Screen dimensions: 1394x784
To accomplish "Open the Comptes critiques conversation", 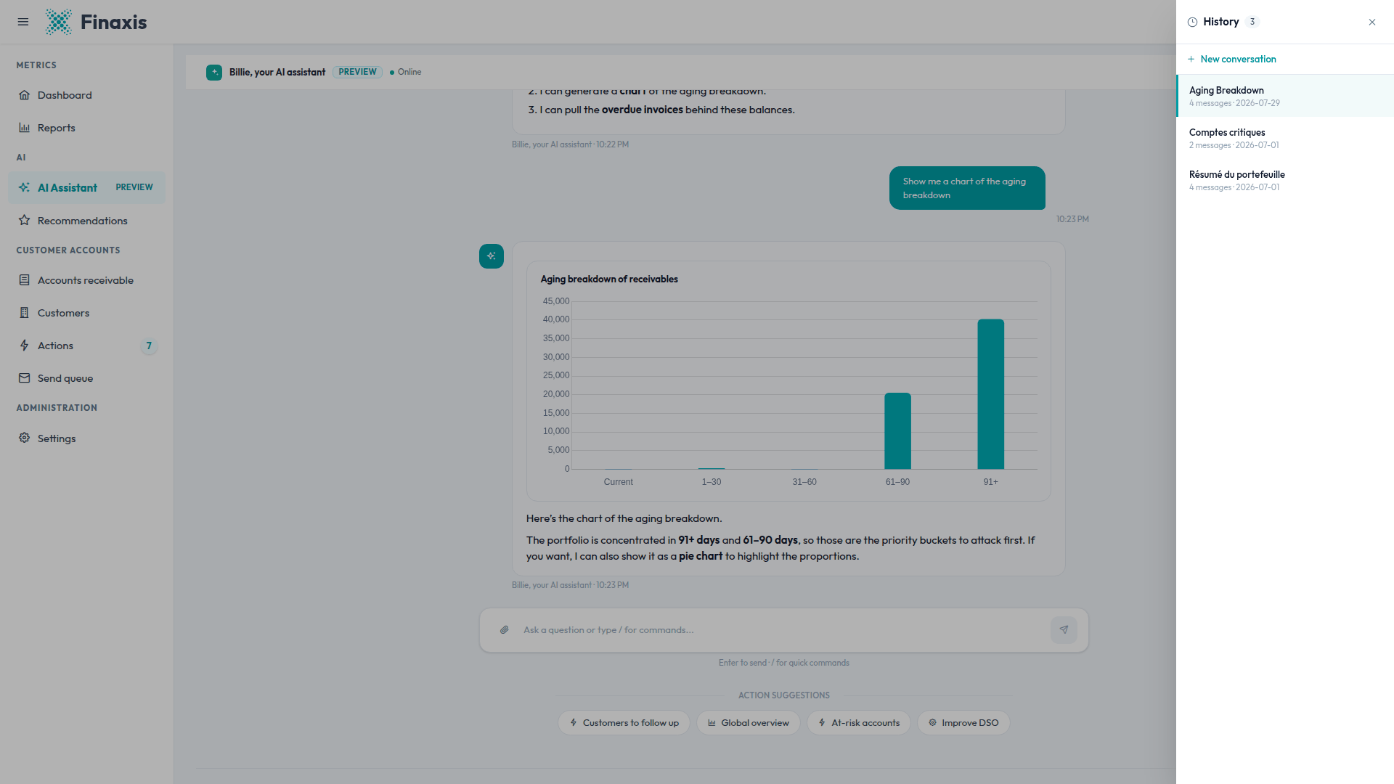I will tap(1285, 138).
